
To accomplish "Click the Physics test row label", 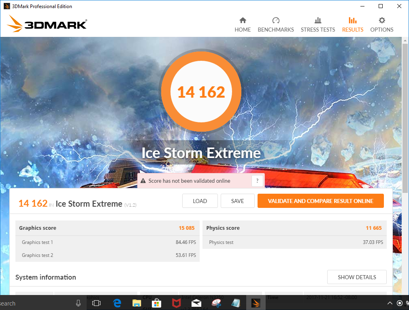I will (221, 242).
